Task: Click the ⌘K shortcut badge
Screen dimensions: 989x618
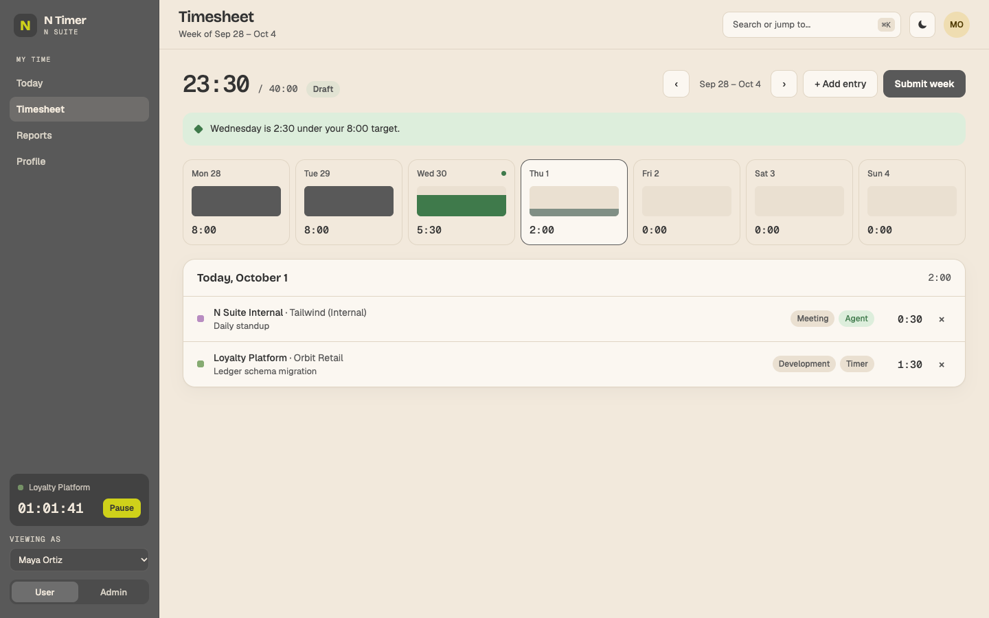Action: click(886, 25)
